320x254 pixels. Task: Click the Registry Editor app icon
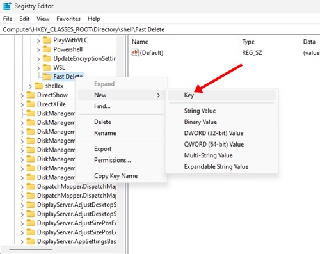coord(7,6)
